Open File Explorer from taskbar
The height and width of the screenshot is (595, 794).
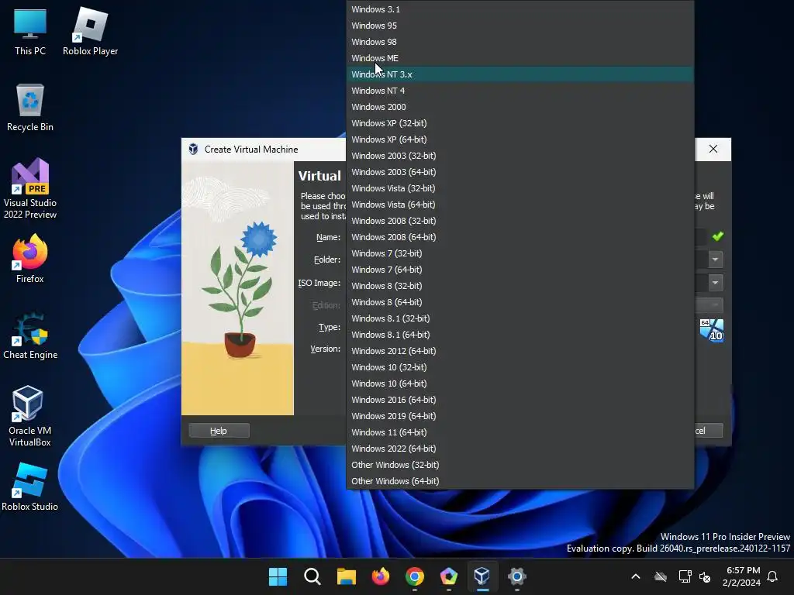coord(347,576)
